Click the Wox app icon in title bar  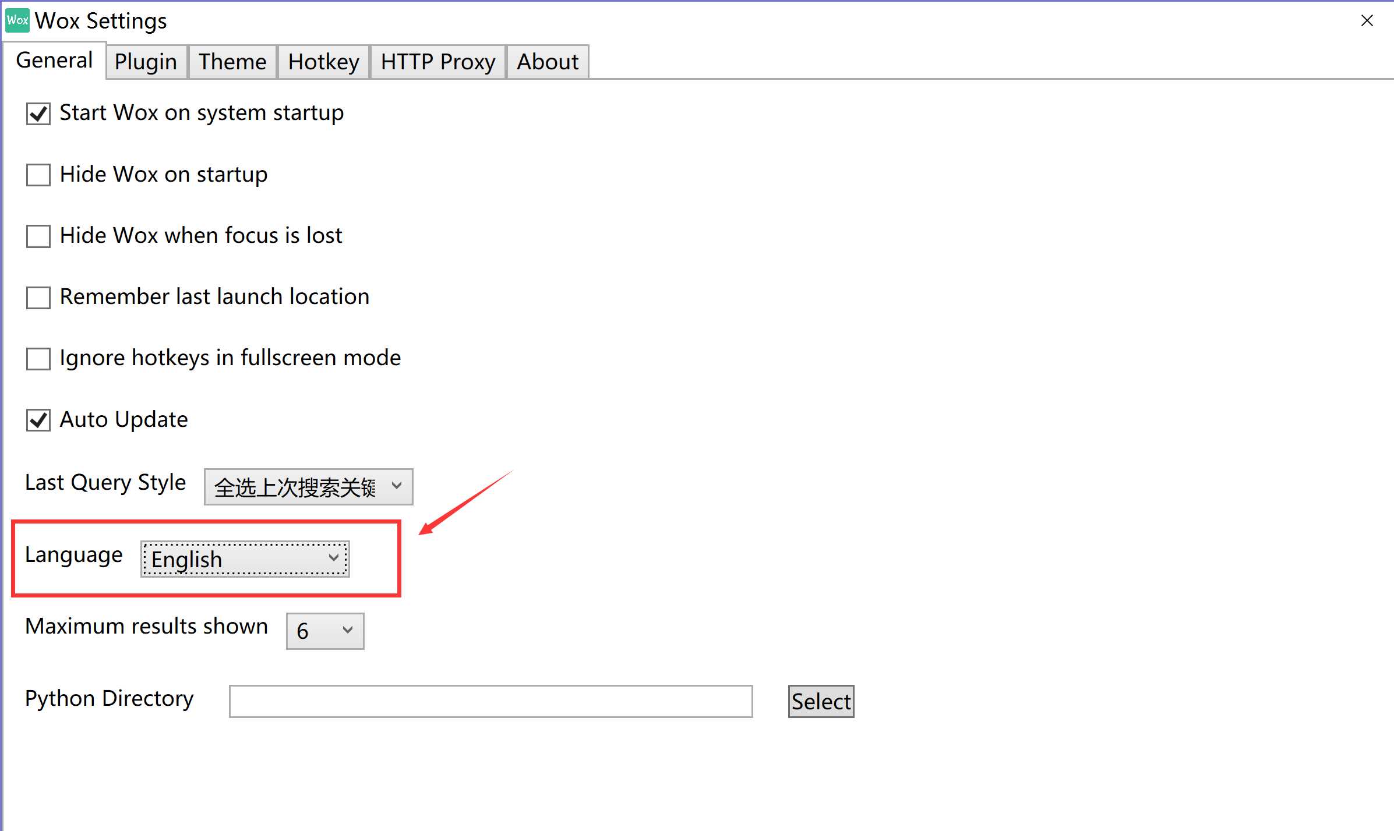17,20
